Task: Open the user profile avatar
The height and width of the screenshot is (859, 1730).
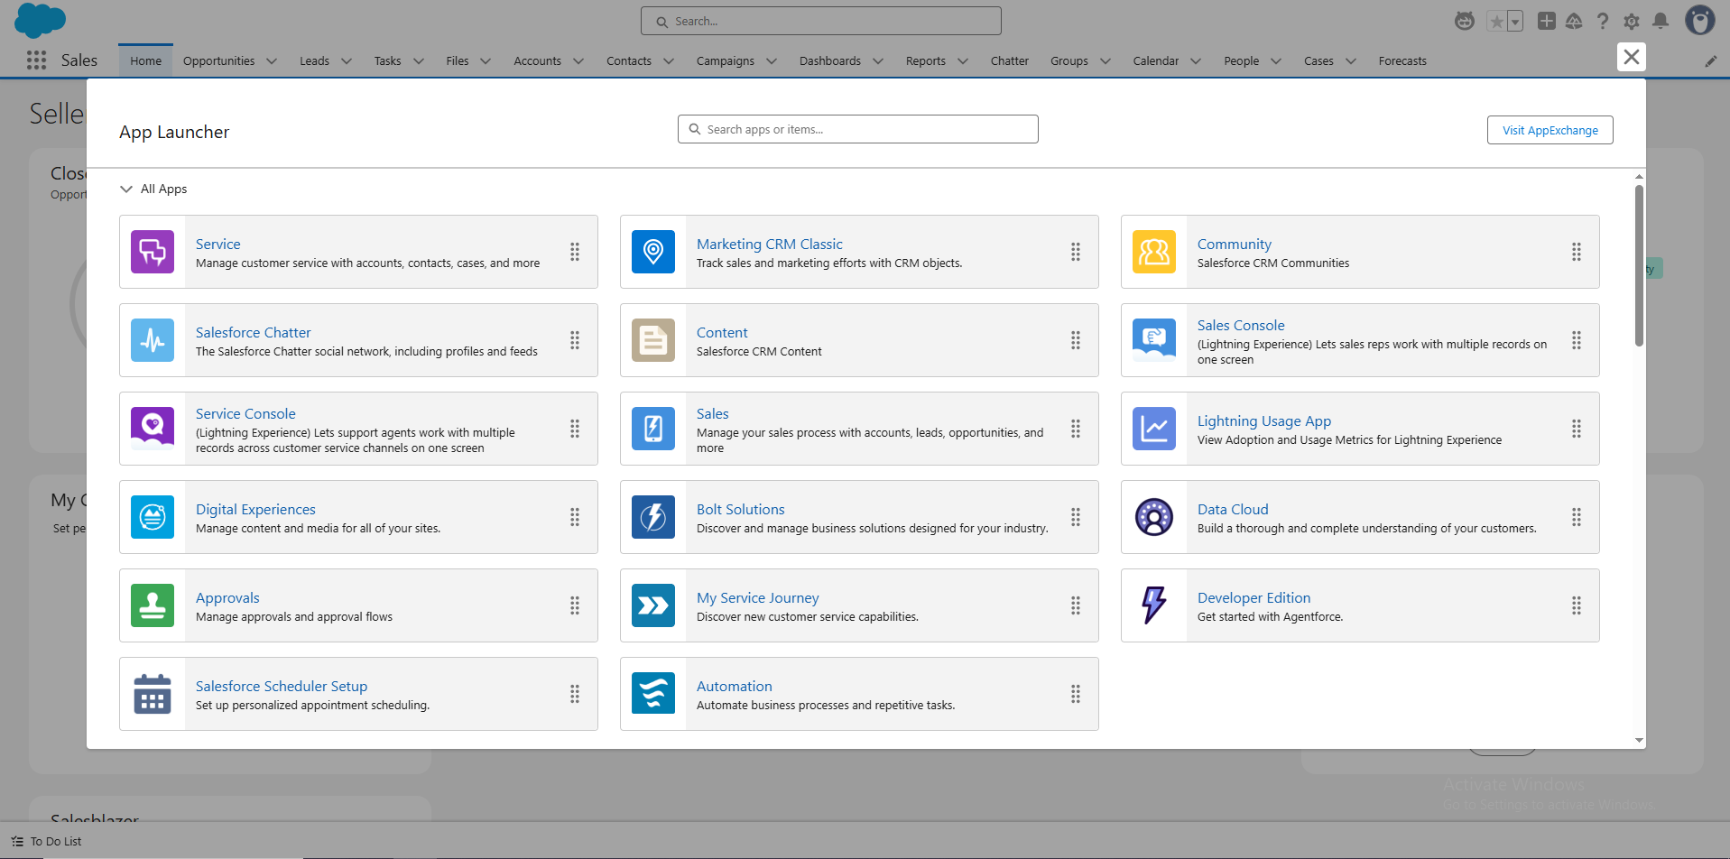Action: click(x=1700, y=20)
